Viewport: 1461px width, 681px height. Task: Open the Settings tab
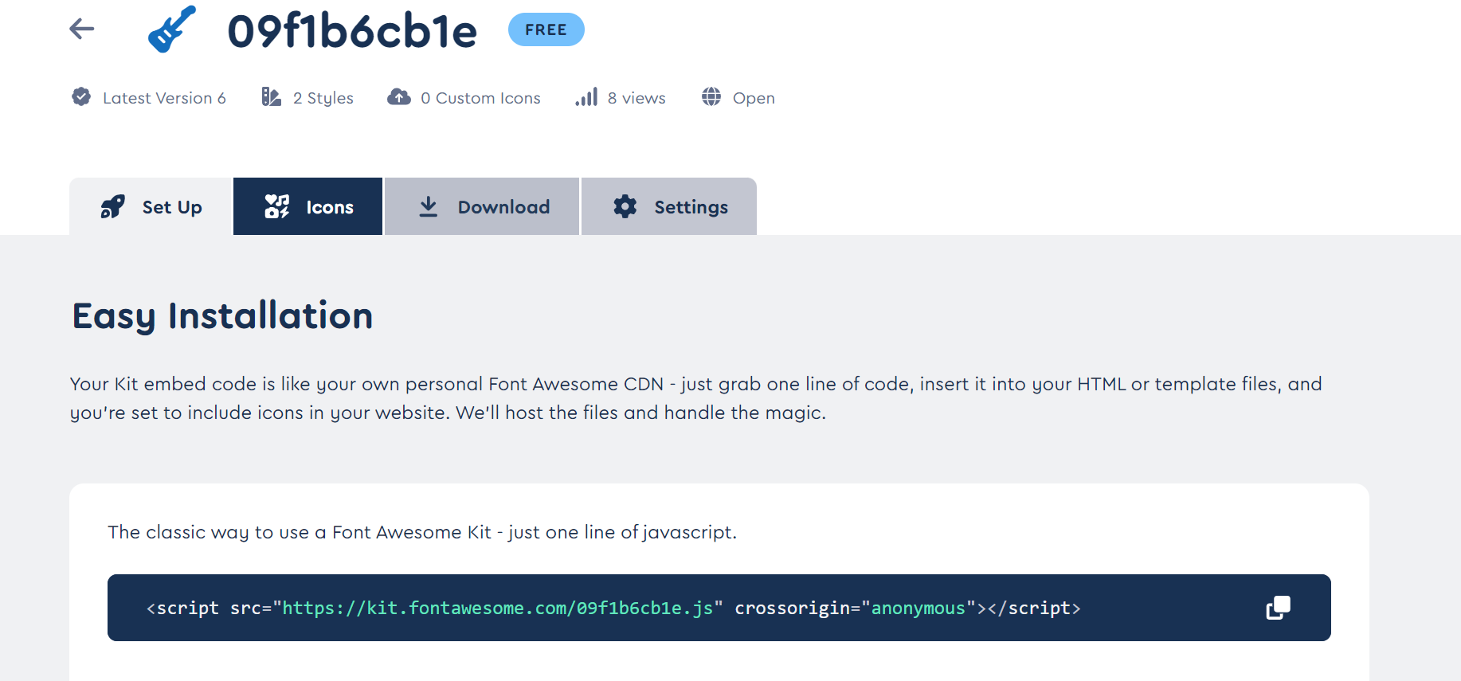(x=670, y=207)
